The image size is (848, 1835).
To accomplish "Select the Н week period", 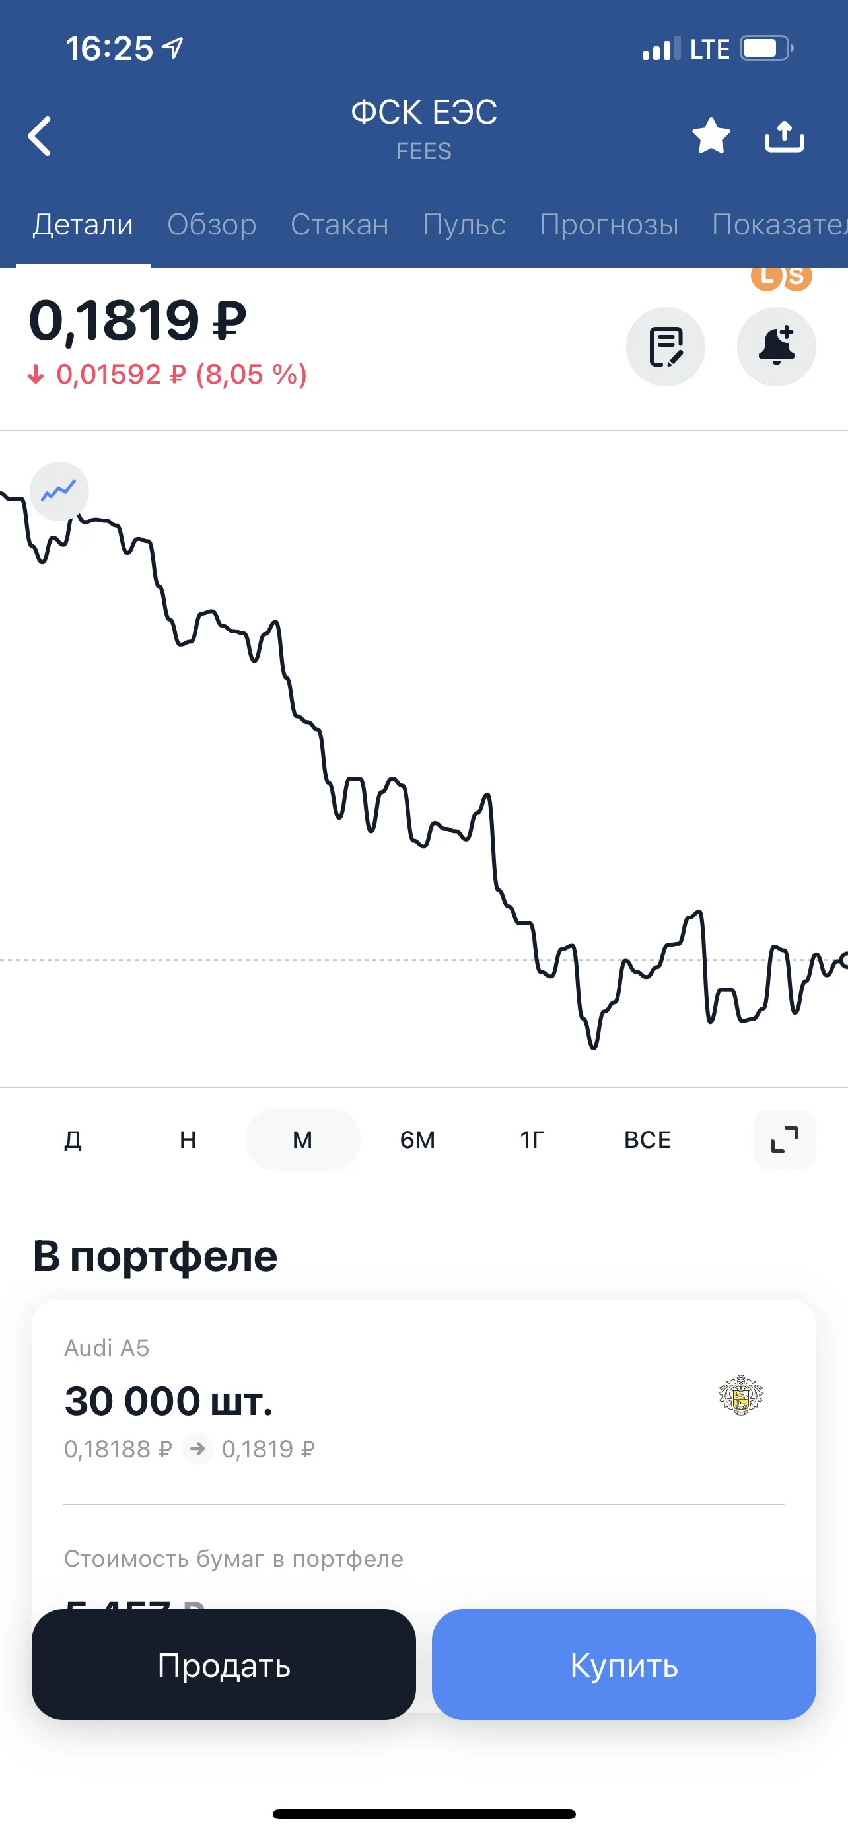I will click(x=188, y=1139).
